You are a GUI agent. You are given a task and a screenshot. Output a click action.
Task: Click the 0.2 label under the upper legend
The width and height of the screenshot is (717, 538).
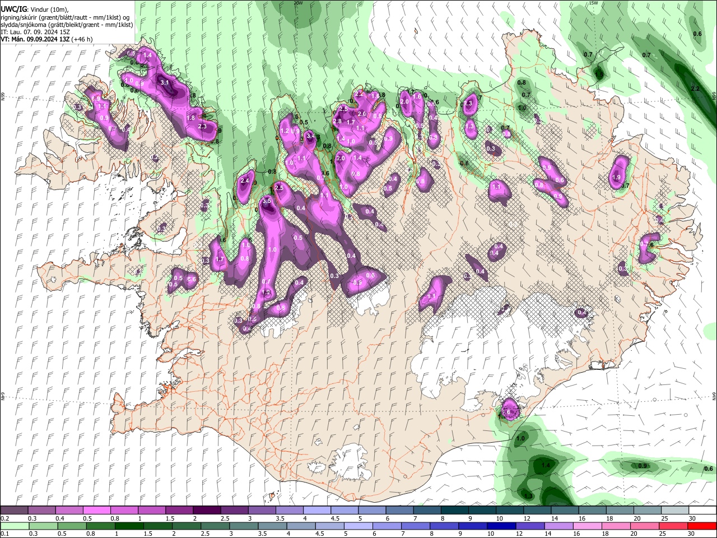(x=4, y=518)
